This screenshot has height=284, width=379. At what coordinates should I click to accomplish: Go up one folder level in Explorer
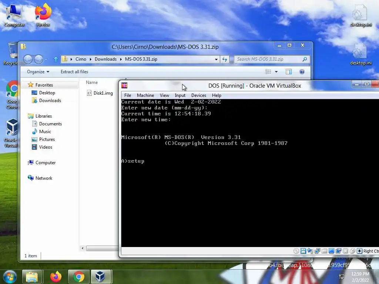[56, 59]
